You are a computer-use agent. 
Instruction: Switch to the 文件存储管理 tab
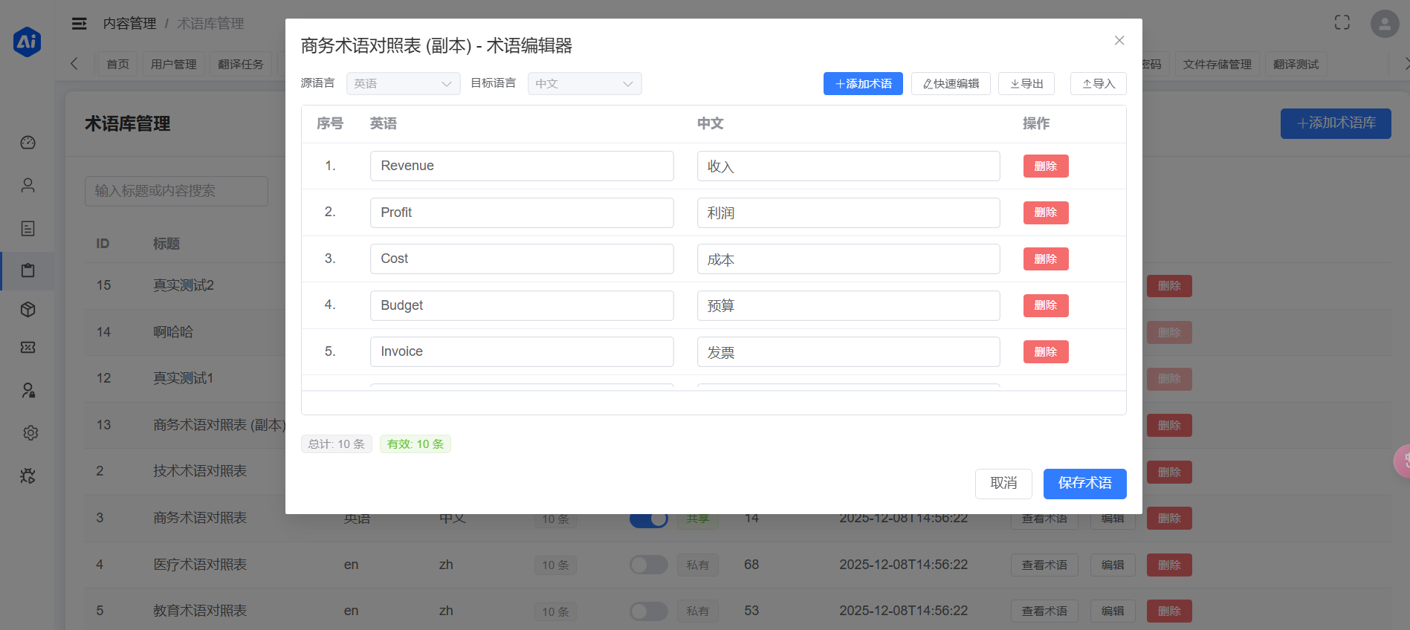(x=1217, y=65)
